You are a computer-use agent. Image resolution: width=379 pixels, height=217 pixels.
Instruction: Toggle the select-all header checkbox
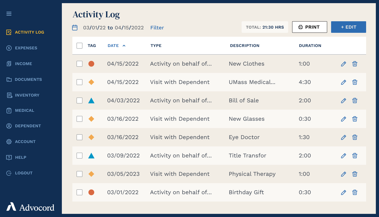(x=79, y=46)
